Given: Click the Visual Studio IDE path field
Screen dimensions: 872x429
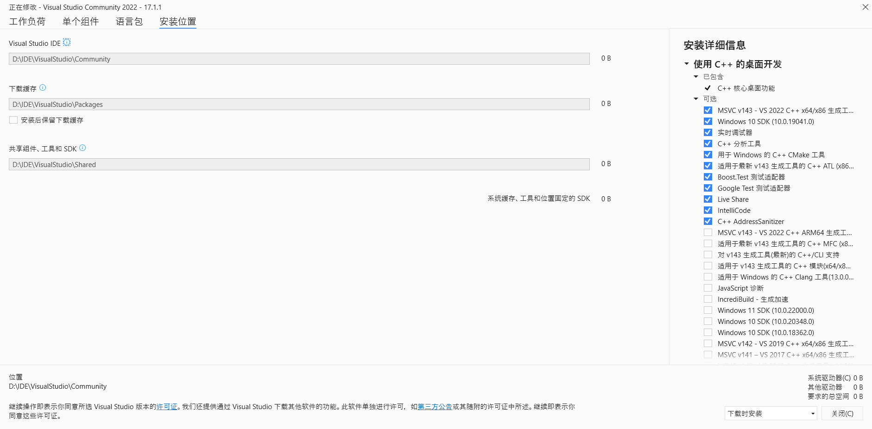Looking at the screenshot, I should tap(299, 59).
